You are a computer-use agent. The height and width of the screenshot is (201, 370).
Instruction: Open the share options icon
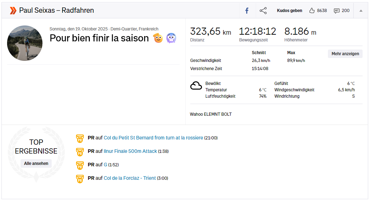[x=263, y=11]
